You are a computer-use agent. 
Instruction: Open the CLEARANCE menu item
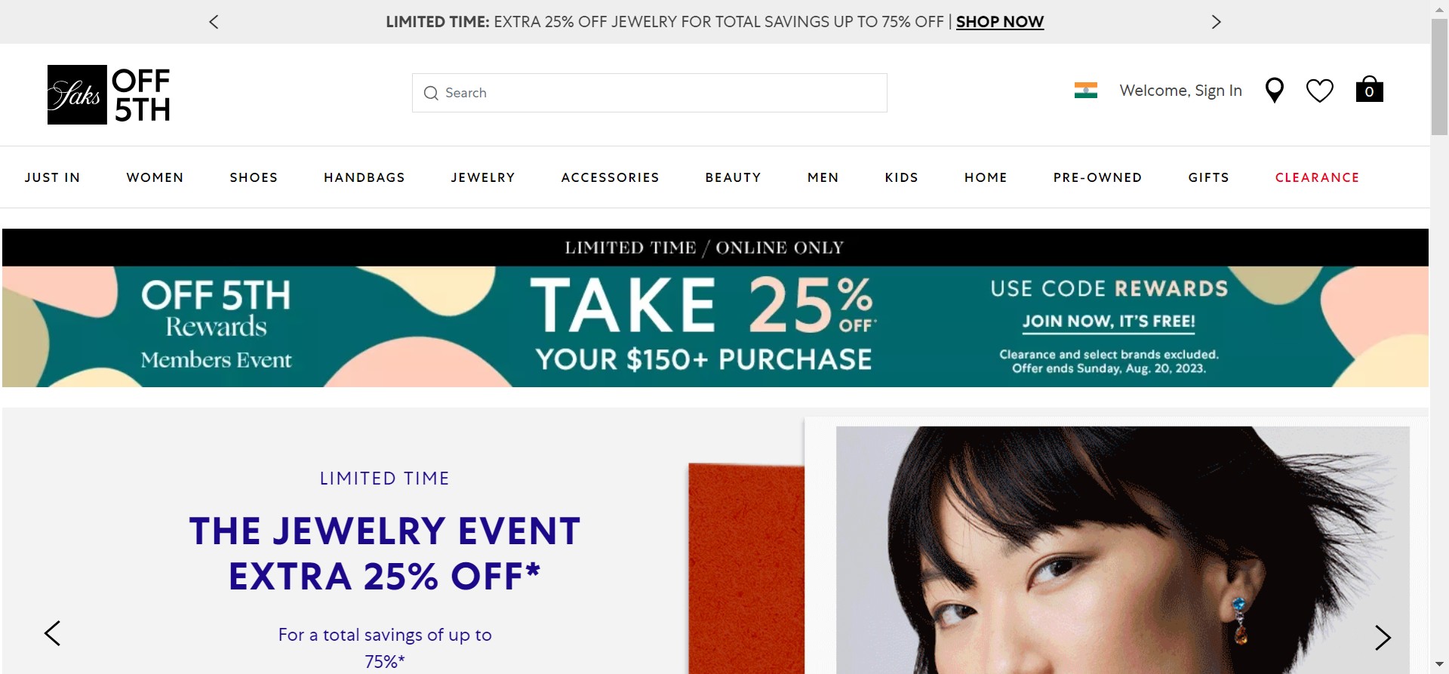[x=1317, y=177]
